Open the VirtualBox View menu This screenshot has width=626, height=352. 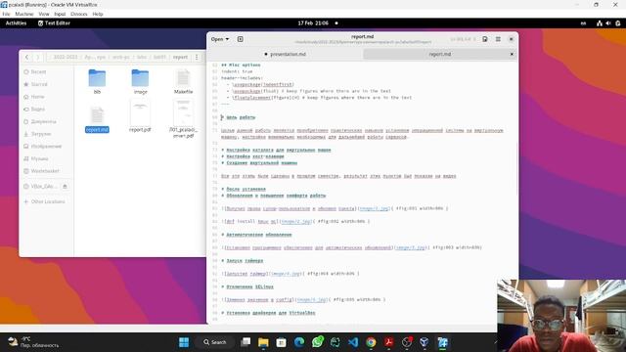pyautogui.click(x=44, y=14)
